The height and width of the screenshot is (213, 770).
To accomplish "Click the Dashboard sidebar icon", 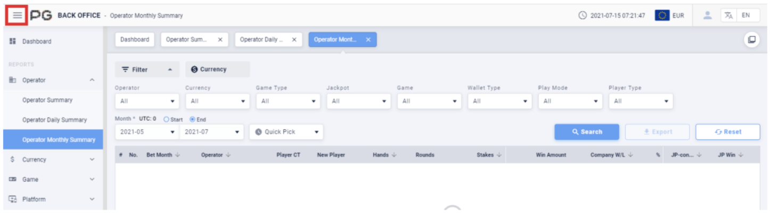I will coord(13,42).
